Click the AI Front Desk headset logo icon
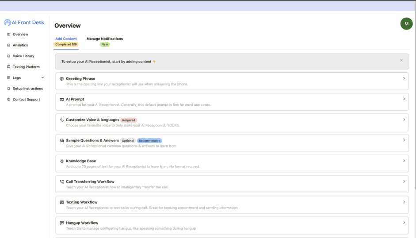This screenshot has height=238, width=416. coord(8,22)
